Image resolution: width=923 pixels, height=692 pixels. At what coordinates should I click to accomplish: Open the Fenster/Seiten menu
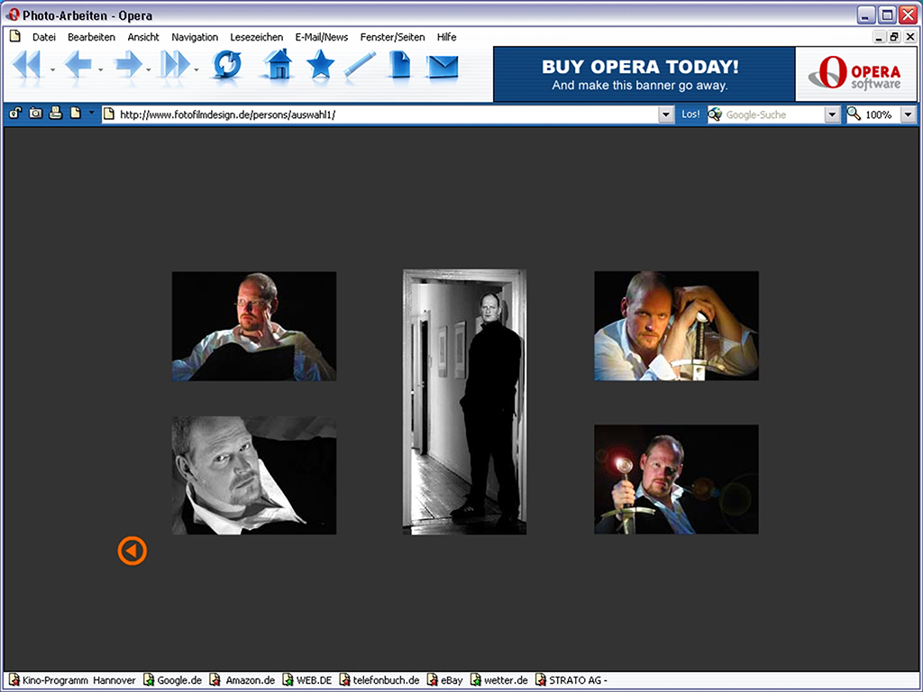[393, 37]
